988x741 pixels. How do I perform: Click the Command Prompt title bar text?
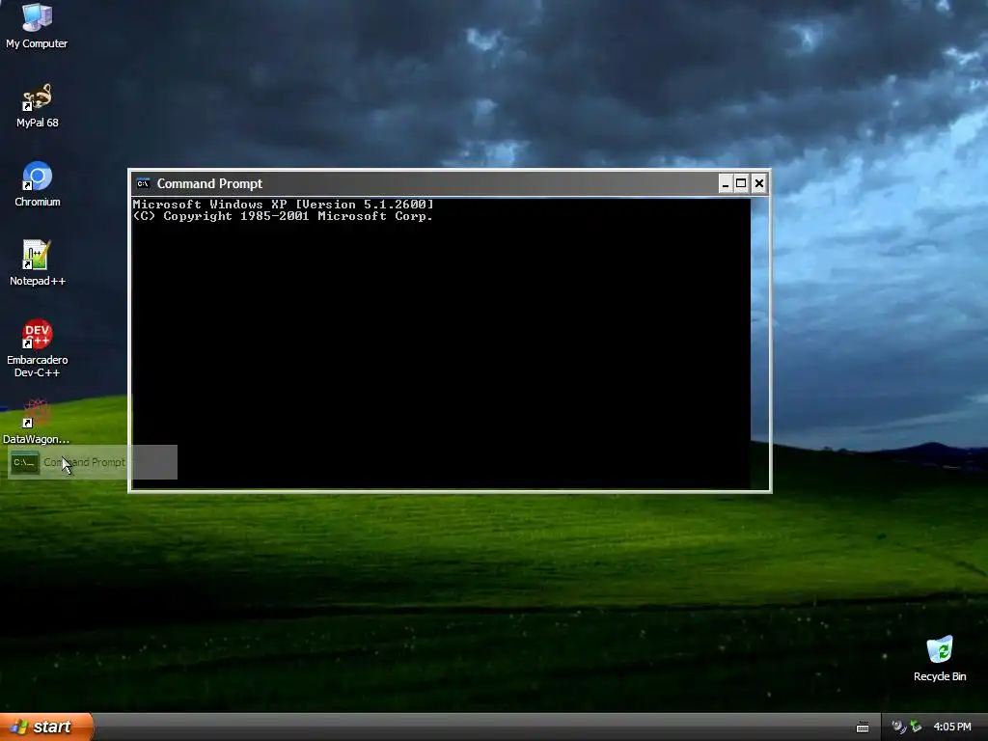click(x=209, y=183)
